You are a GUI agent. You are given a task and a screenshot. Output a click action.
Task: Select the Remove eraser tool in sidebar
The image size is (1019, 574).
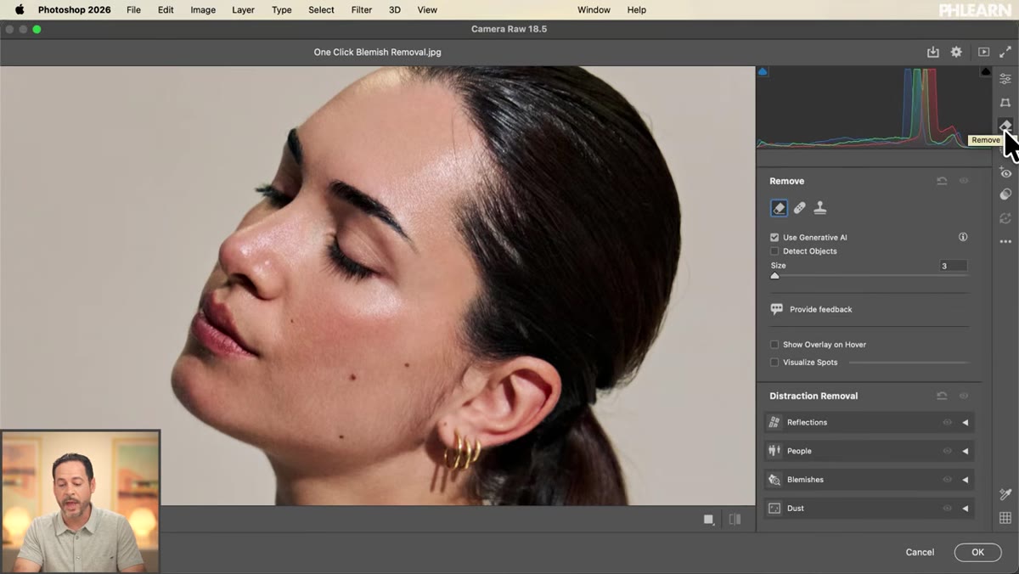pyautogui.click(x=1005, y=126)
